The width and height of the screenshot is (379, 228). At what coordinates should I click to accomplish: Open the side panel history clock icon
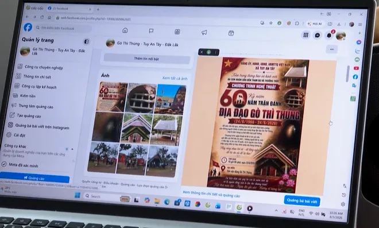pyautogui.click(x=344, y=195)
